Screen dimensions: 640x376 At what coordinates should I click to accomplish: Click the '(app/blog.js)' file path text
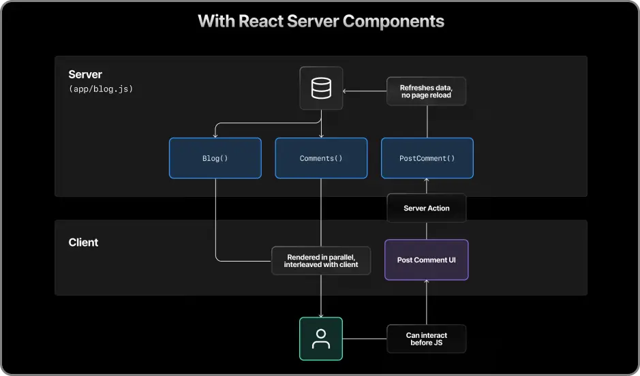click(x=101, y=89)
